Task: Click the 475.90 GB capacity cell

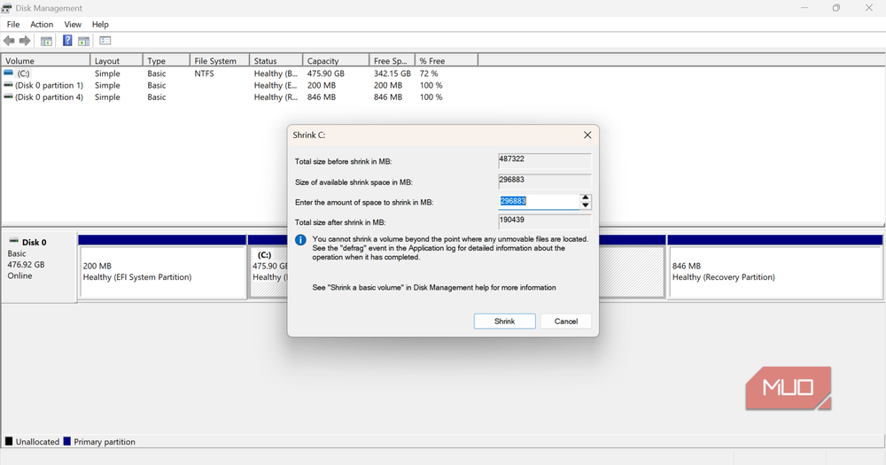Action: click(325, 74)
